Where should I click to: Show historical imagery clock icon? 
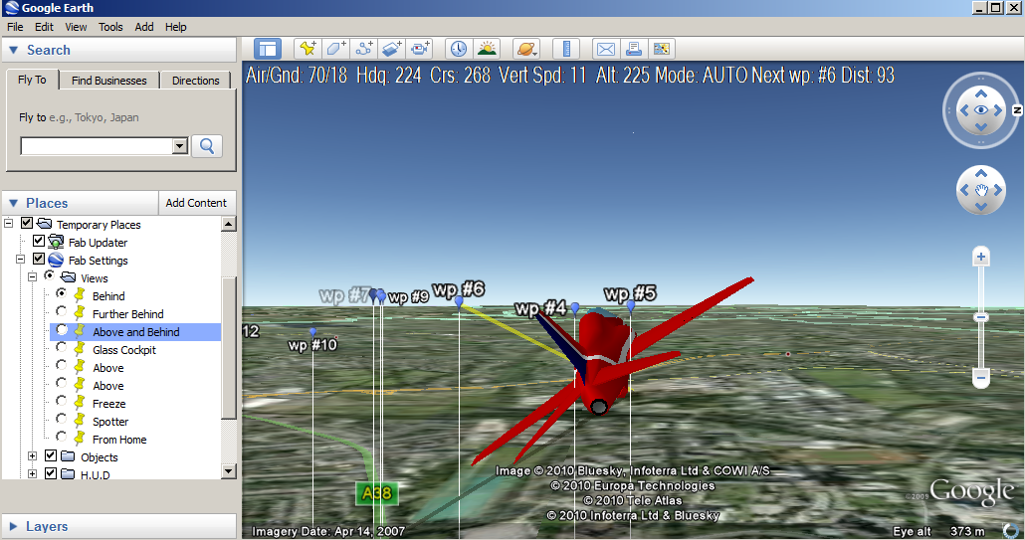pyautogui.click(x=458, y=49)
